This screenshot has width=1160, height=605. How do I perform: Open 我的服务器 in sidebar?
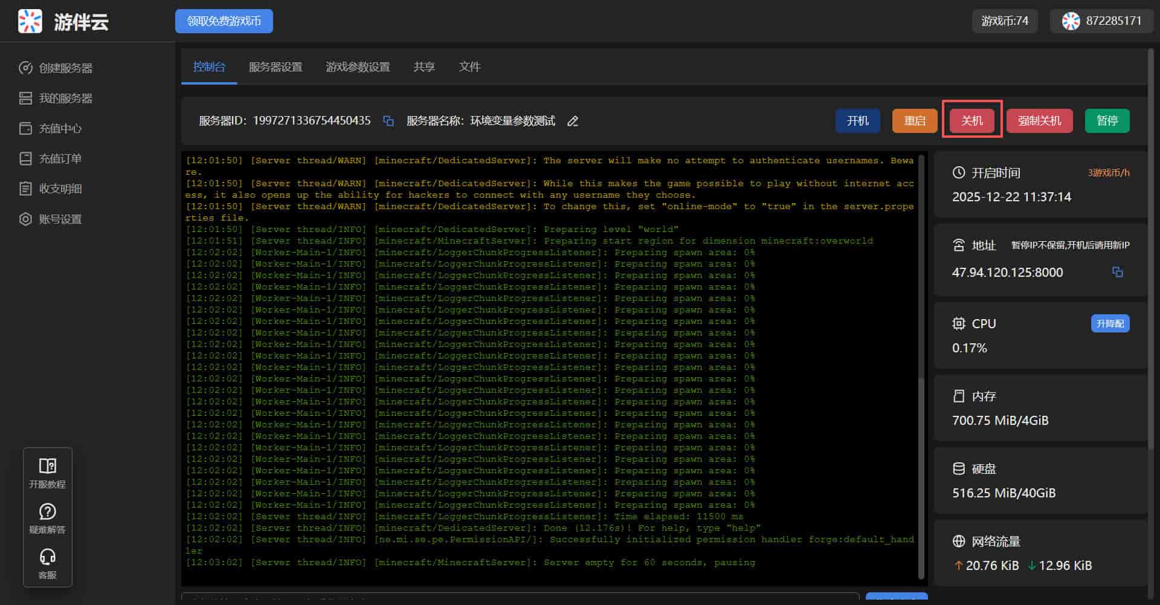(65, 98)
